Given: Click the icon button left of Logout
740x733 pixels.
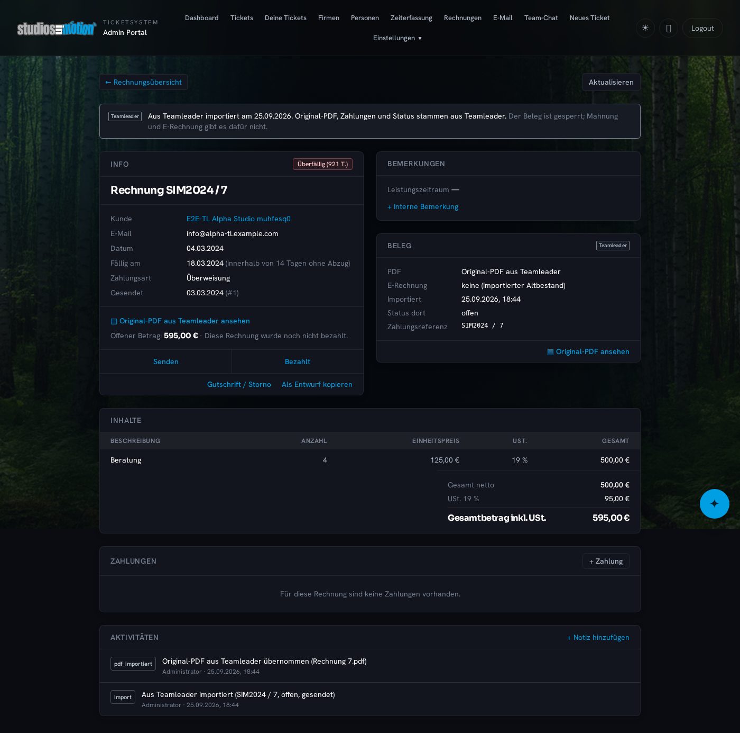Looking at the screenshot, I should point(669,28).
